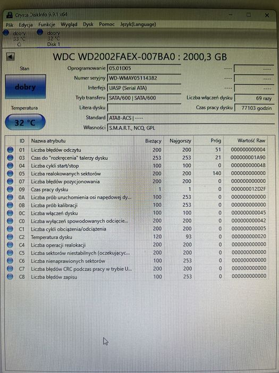Select the 'Liczba nienaprawionych sektorów' row
Image resolution: width=279 pixels, height=373 pixels.
(x=137, y=261)
